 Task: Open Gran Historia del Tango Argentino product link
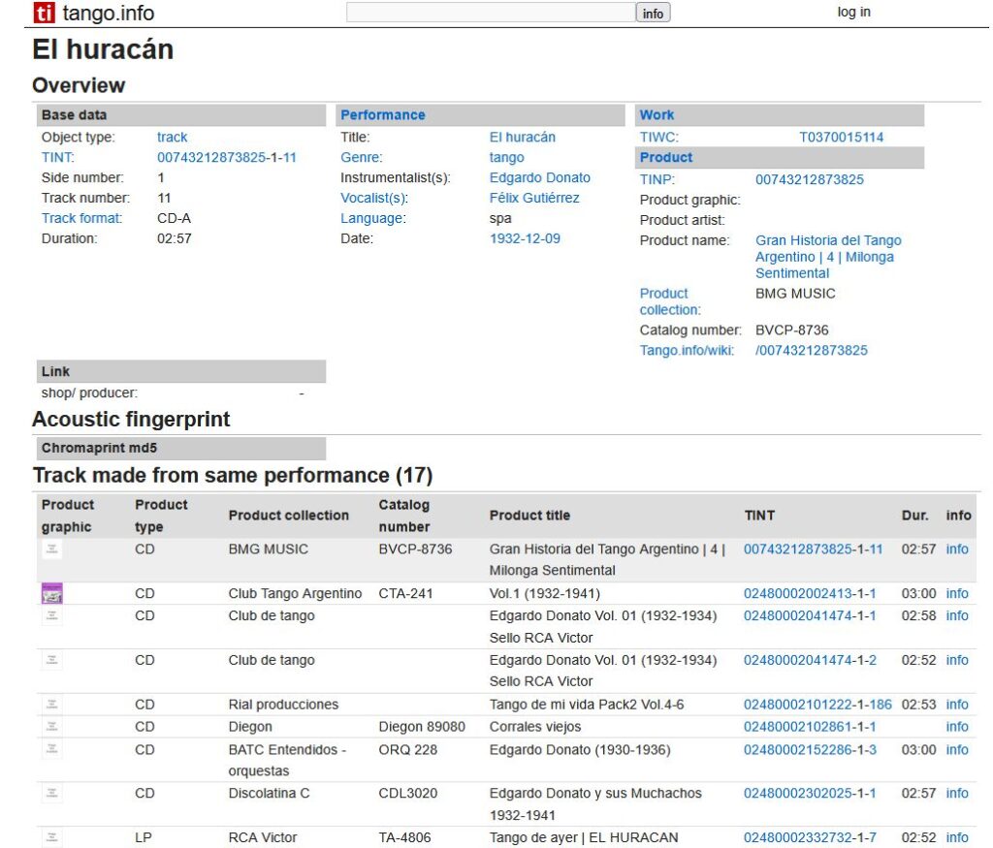click(x=828, y=256)
